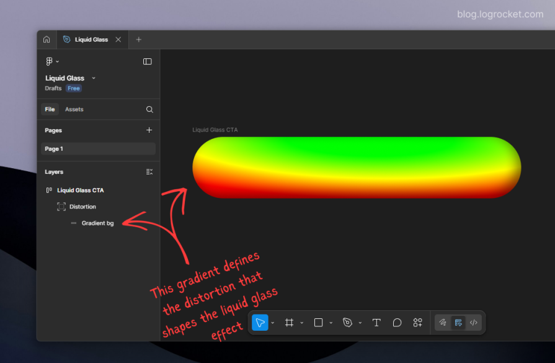Toggle Dev Mode with the code icon
555x363 pixels.
[x=473, y=323]
